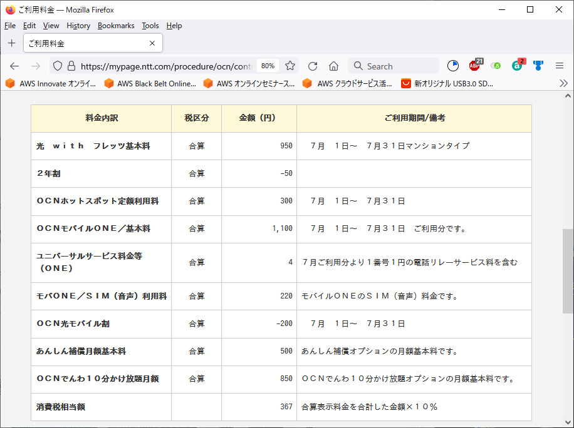Reload the current page
Viewport: 574px width, 428px height.
313,66
